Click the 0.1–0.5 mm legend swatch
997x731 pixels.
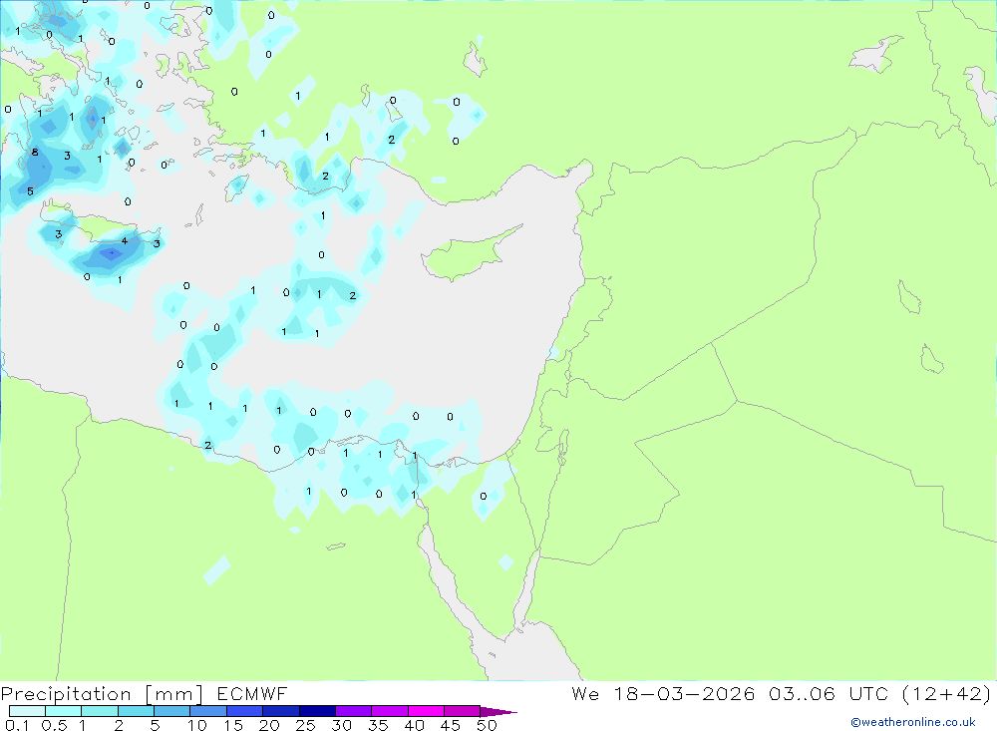27,711
